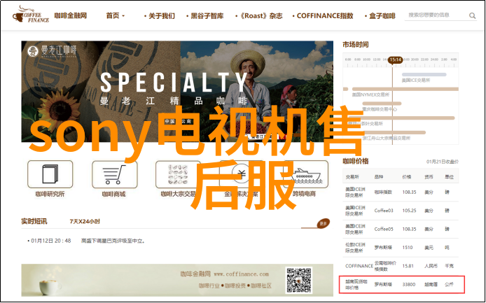Click the 15.81 price cell

(x=408, y=266)
